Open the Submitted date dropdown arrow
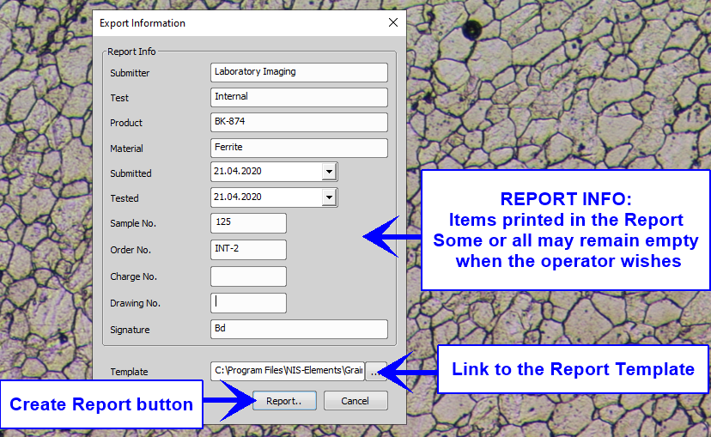This screenshot has height=437, width=711. (329, 172)
